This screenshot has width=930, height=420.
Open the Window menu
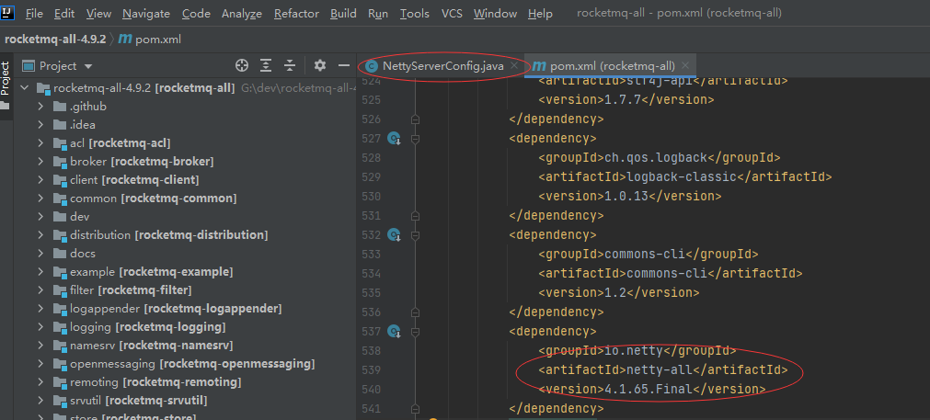(x=495, y=13)
